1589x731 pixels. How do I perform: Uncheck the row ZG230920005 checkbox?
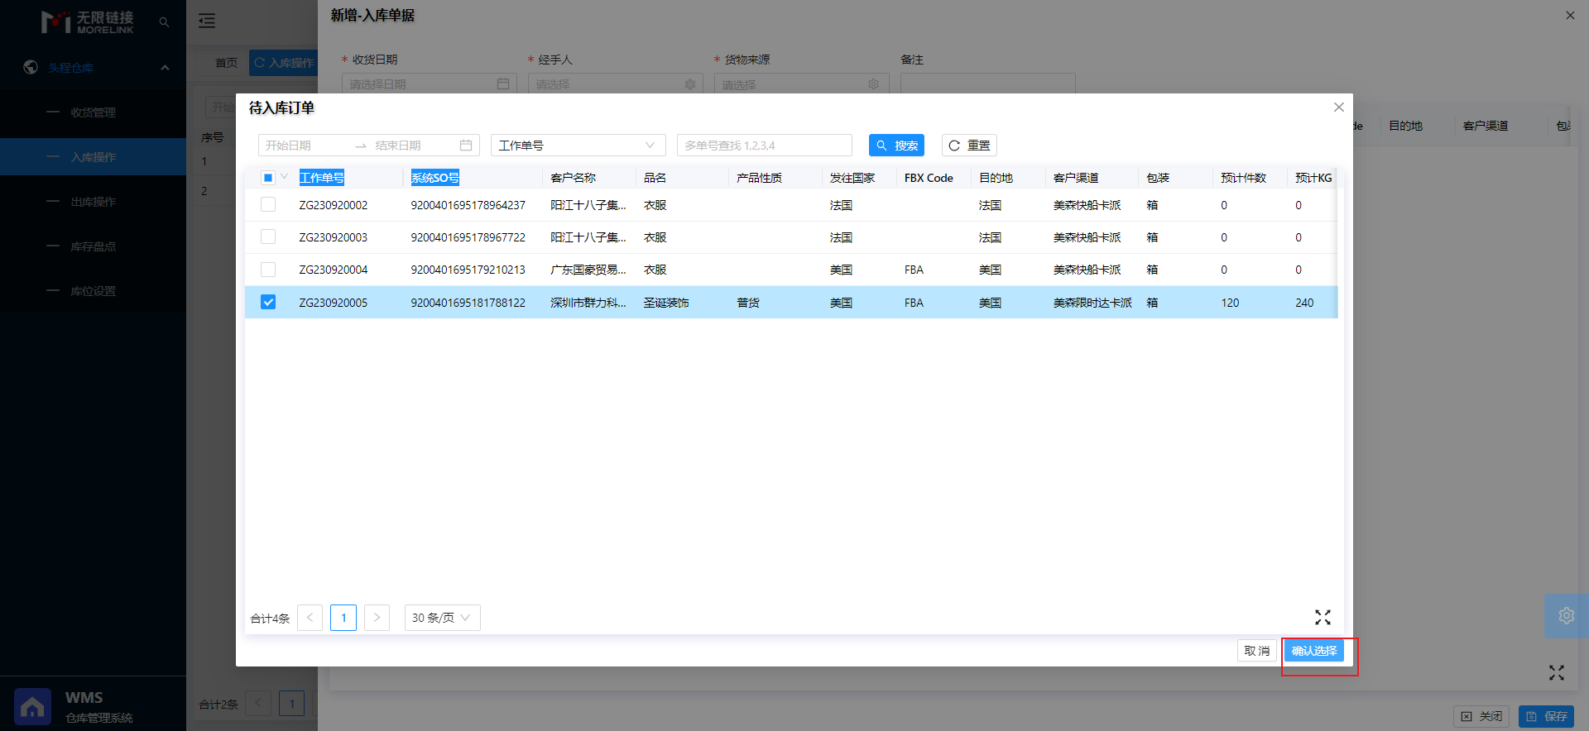(267, 302)
